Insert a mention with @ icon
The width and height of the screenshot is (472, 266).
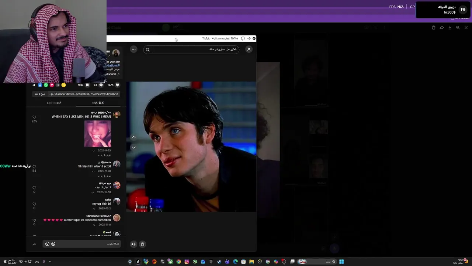(53, 244)
